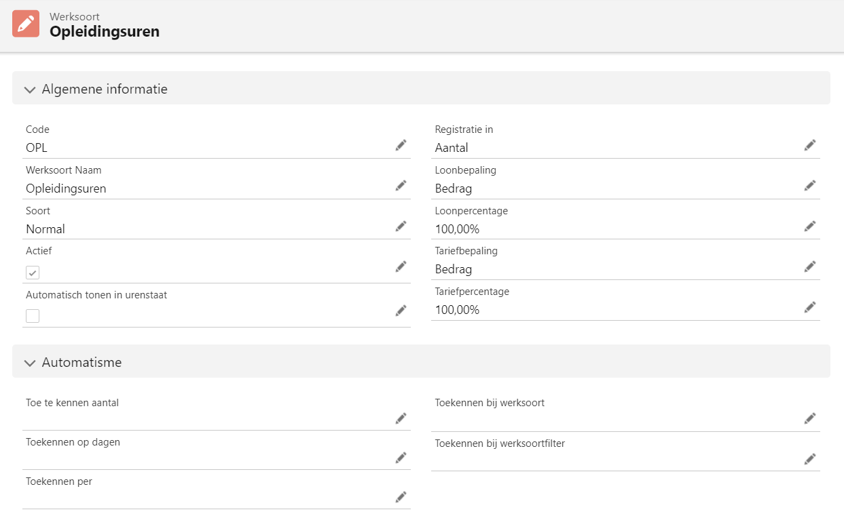This screenshot has width=844, height=514.
Task: Click the Toekennen per empty field
Action: click(x=204, y=498)
